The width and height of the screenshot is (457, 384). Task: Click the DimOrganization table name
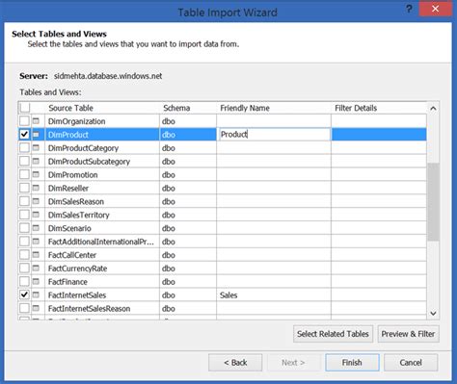[x=76, y=121]
